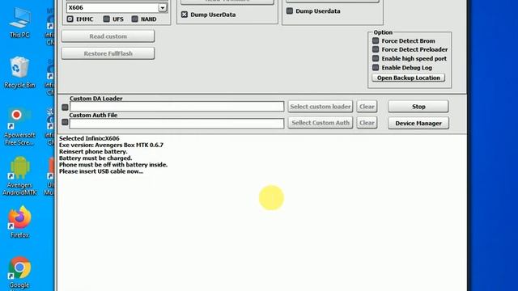This screenshot has width=518, height=291.
Task: Click the Restore FullFlash button
Action: (108, 53)
